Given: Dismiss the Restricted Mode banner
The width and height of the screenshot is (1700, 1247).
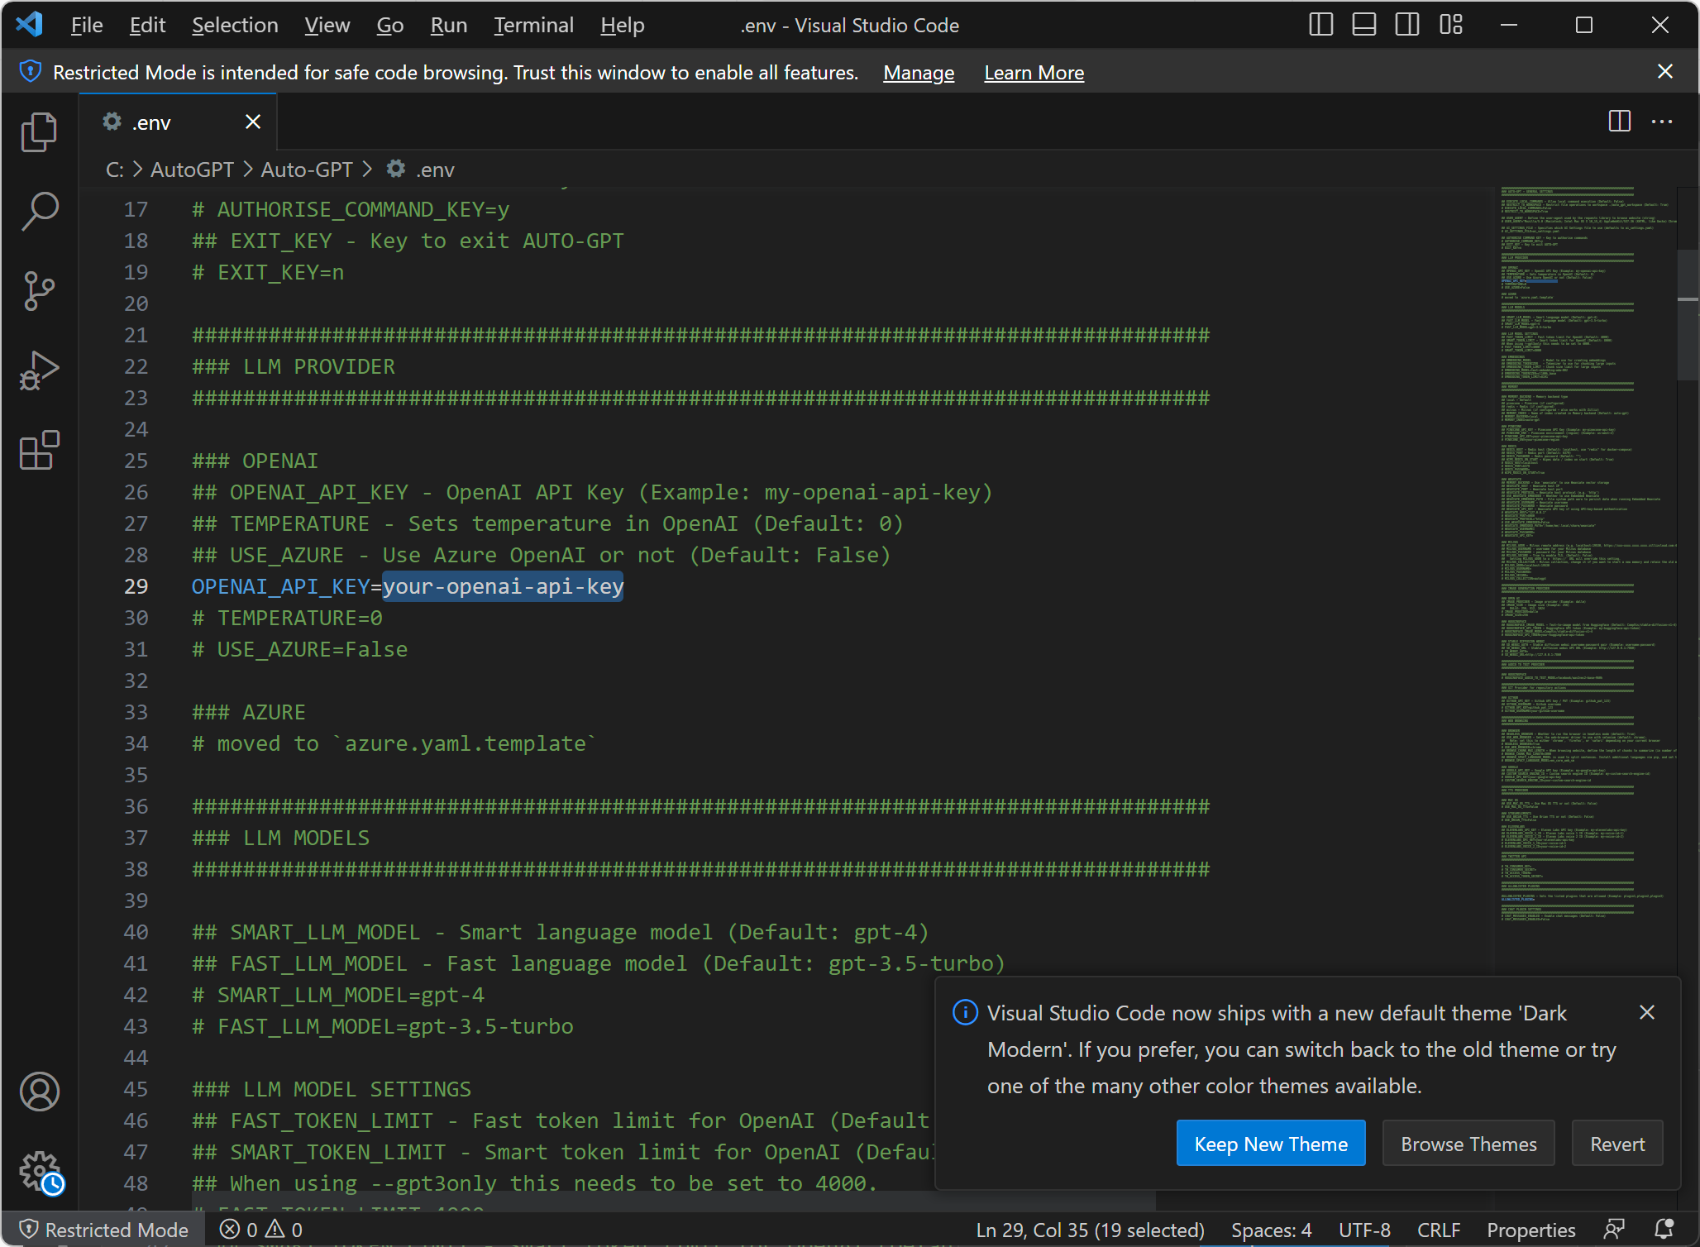Looking at the screenshot, I should point(1665,72).
